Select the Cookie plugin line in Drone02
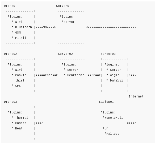The image size is (155, 143). (21, 75)
